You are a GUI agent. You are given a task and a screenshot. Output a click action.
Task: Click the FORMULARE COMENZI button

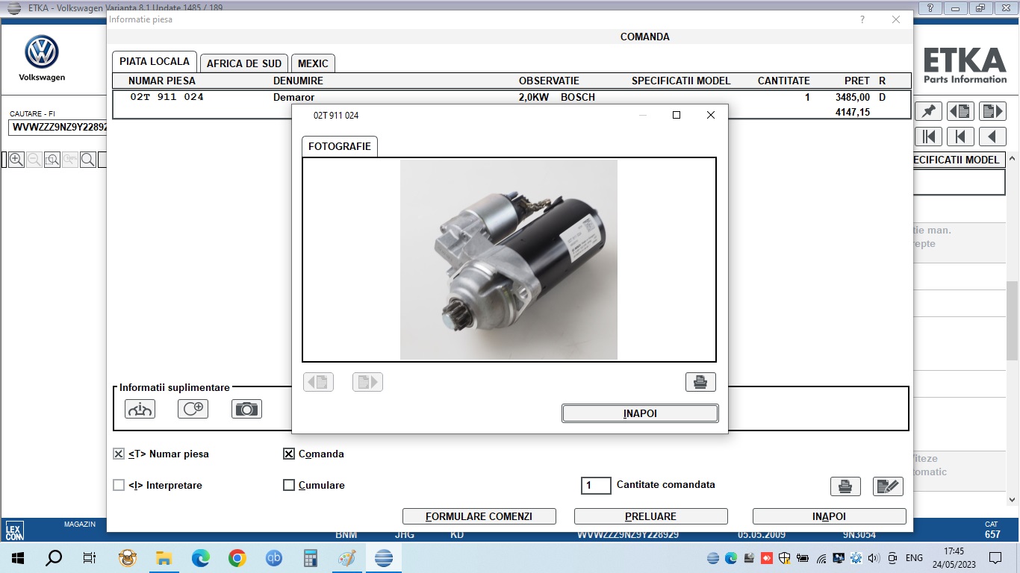[479, 516]
